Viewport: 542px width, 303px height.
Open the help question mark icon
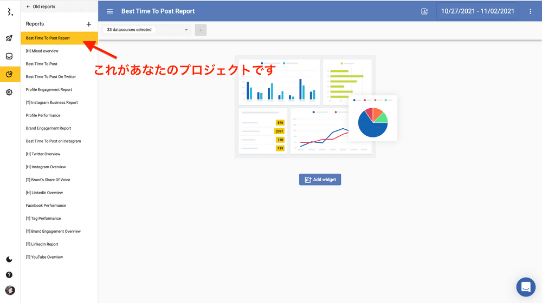coord(9,275)
